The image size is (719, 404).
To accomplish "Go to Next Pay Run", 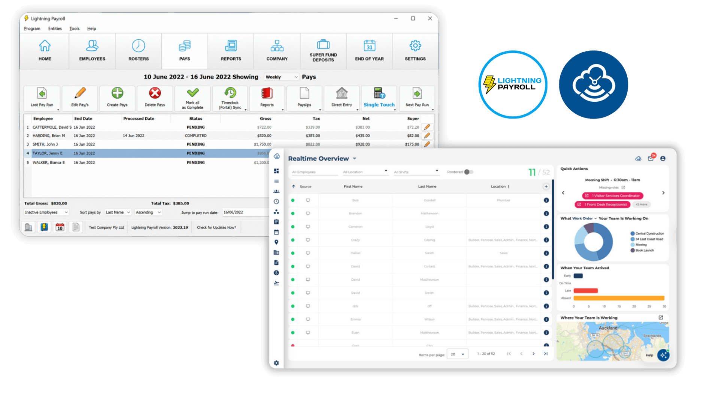I will tap(417, 98).
